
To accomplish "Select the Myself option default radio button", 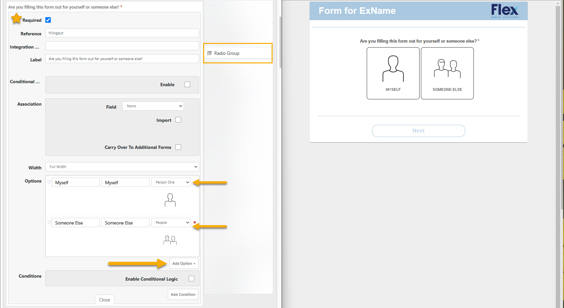I will point(49,182).
